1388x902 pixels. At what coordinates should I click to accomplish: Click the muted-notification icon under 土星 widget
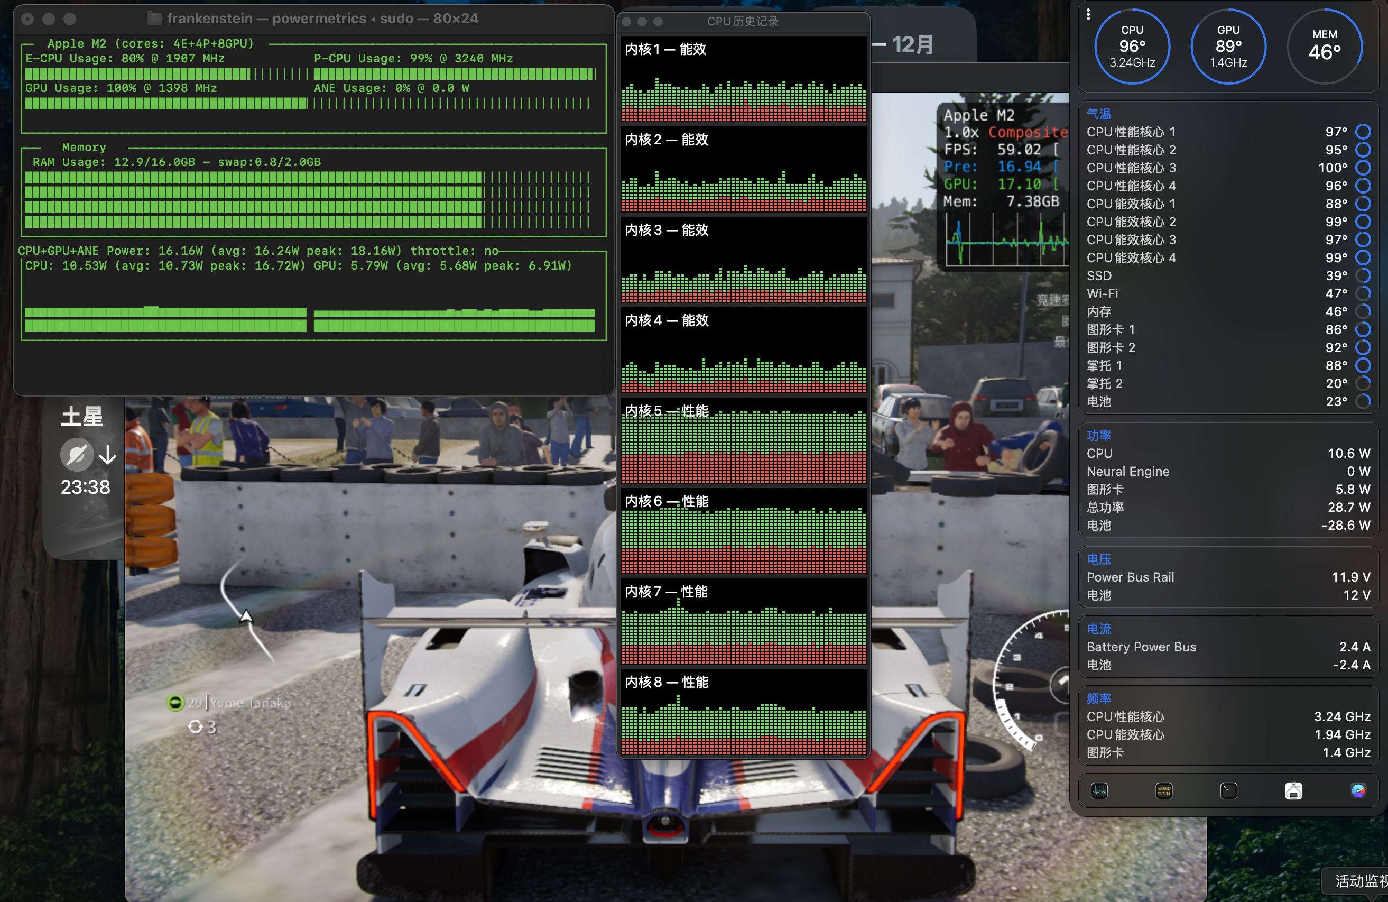77,454
